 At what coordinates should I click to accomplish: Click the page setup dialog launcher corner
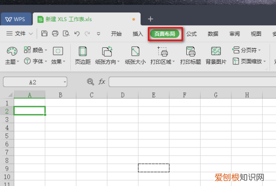tap(266, 69)
